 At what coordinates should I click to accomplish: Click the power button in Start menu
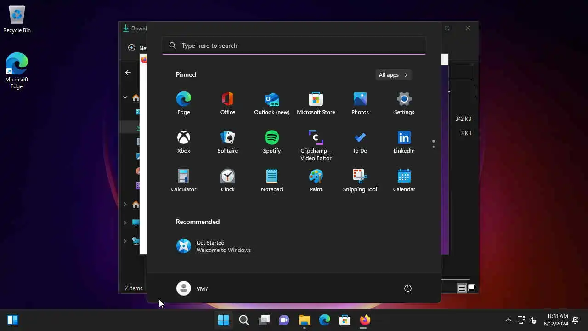407,288
